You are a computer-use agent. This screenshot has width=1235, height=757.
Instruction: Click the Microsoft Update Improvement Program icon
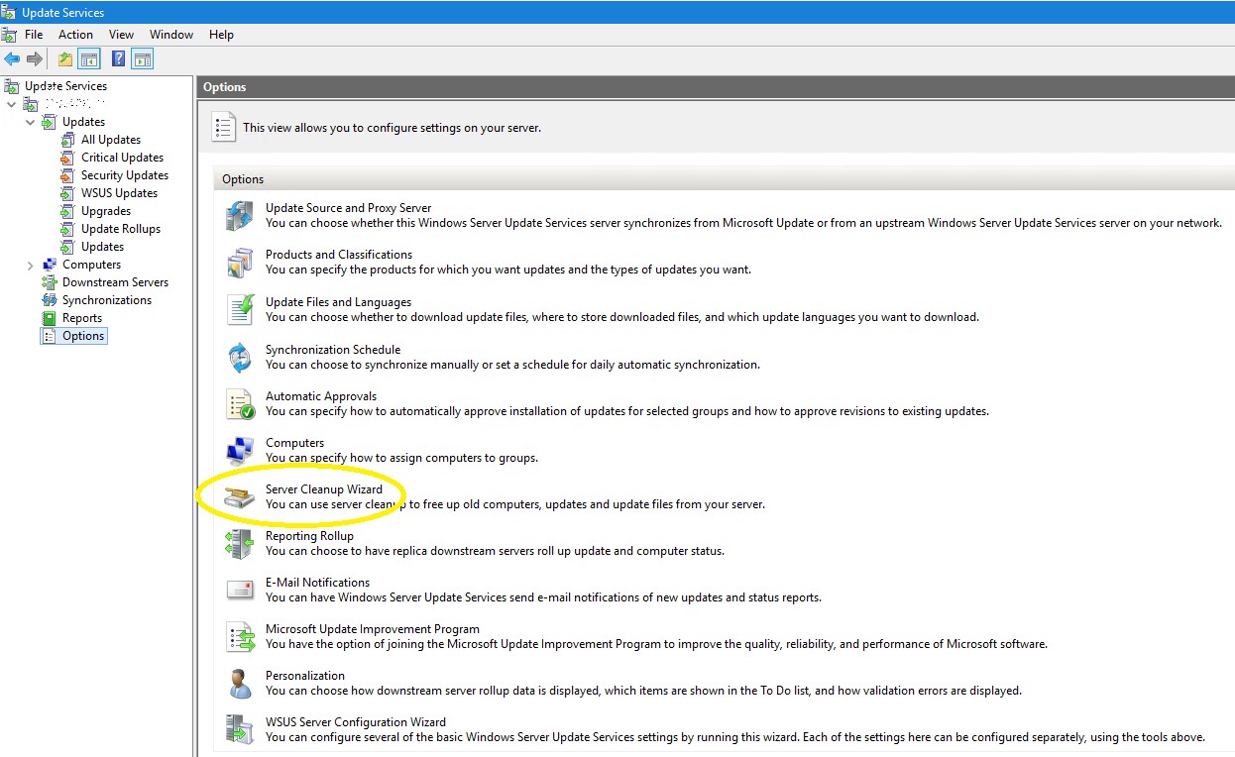coord(240,636)
